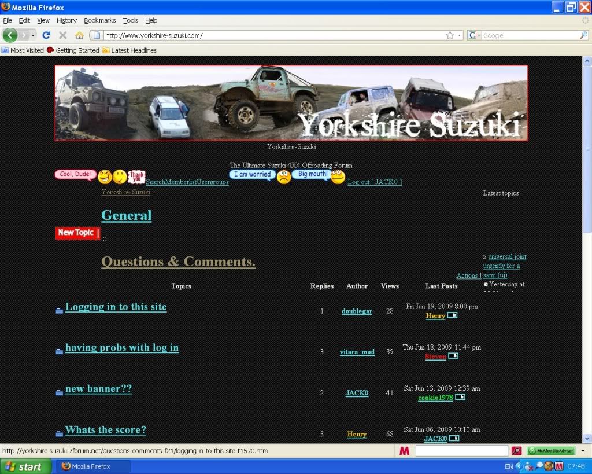Click the Google search box
Screen dimensions: 592x474
coord(531,35)
